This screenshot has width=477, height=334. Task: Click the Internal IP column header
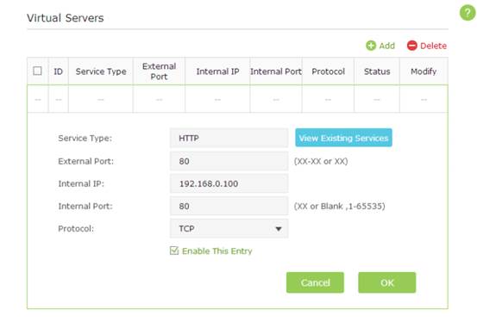217,71
